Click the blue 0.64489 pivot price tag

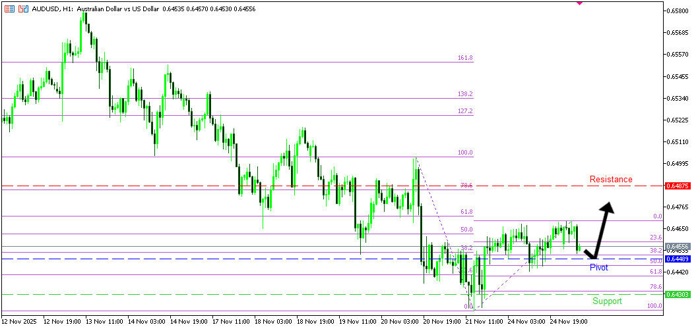[678, 259]
